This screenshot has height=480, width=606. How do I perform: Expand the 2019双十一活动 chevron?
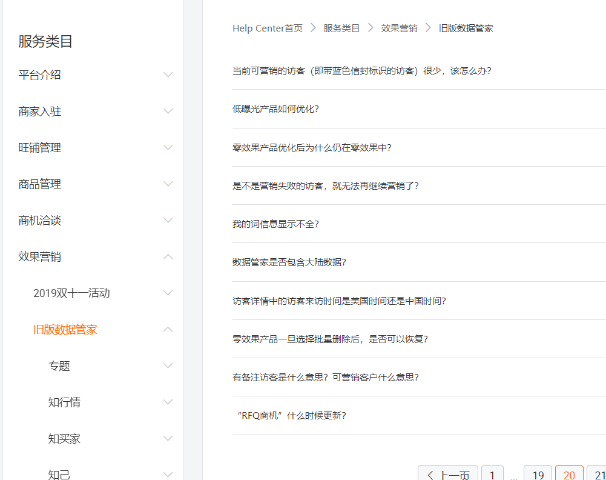(x=168, y=293)
